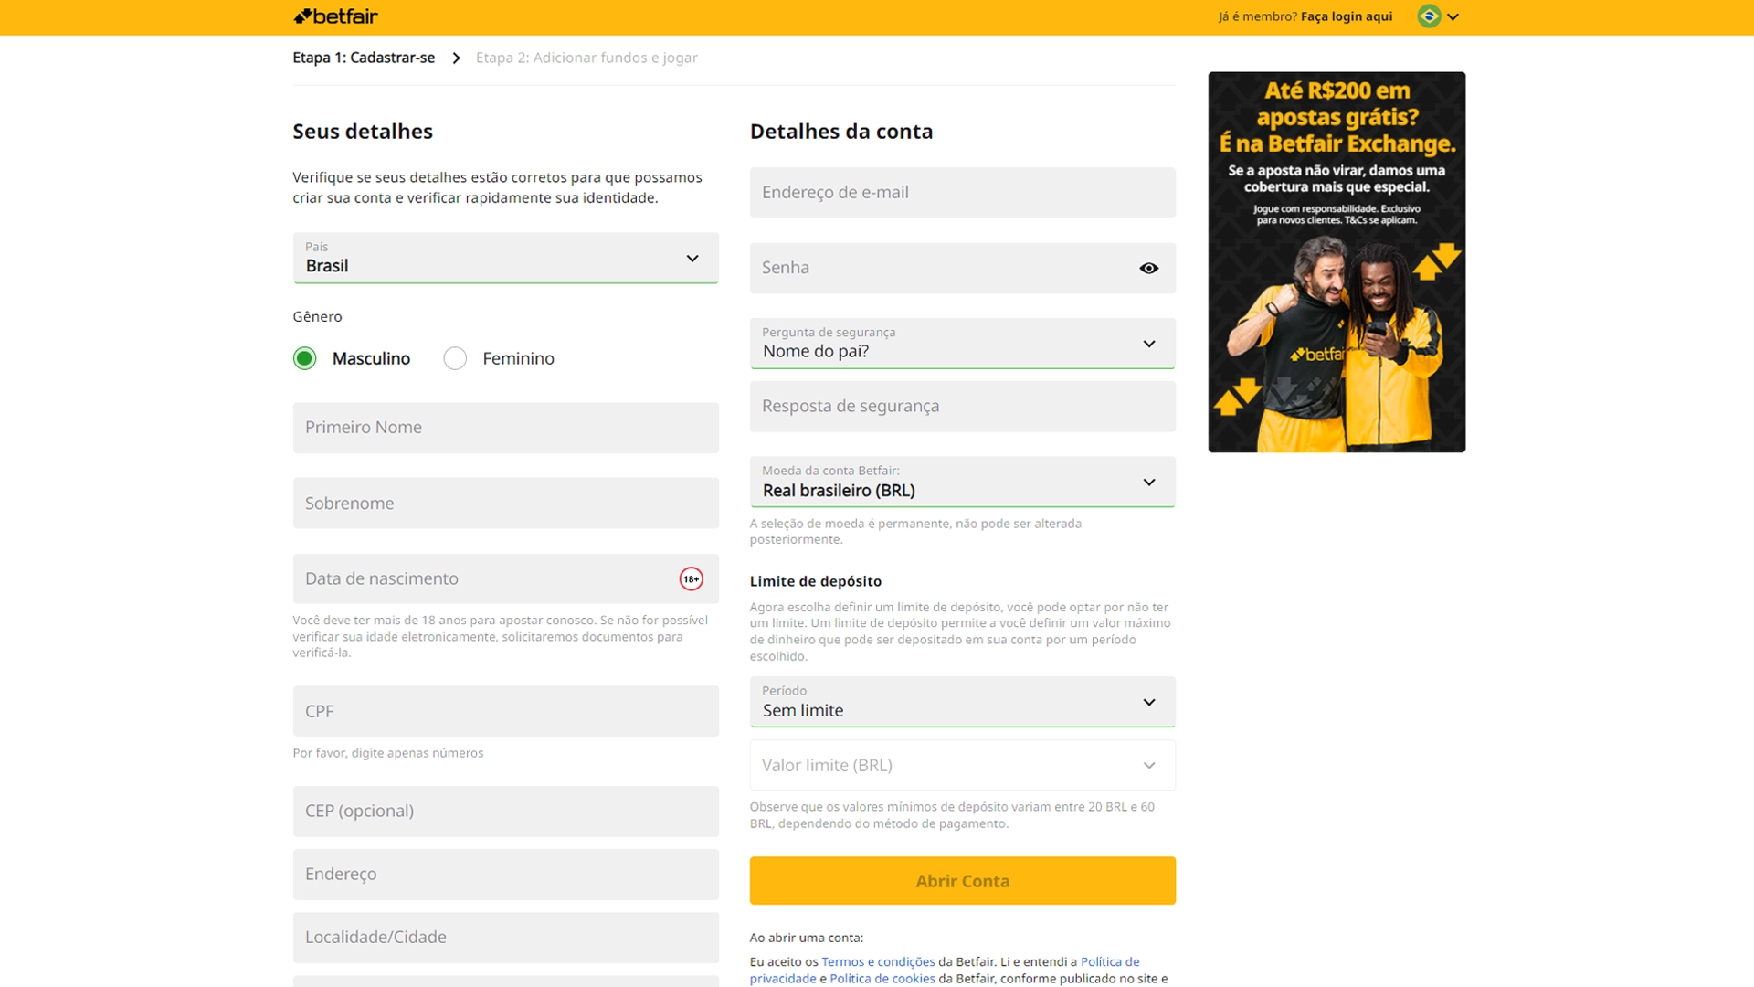Screen dimensions: 1754x987
Task: Open Política de privacidade link
Action: tap(945, 970)
